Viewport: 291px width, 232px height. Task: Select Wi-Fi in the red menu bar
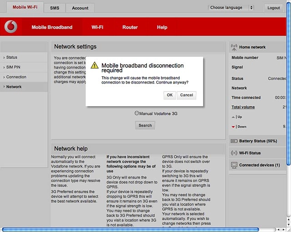[97, 27]
